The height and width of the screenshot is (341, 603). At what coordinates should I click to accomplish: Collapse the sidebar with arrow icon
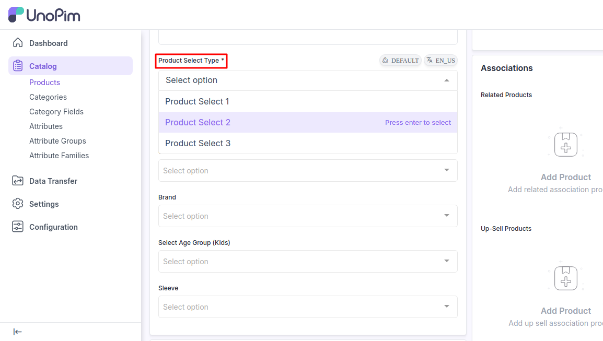click(18, 332)
